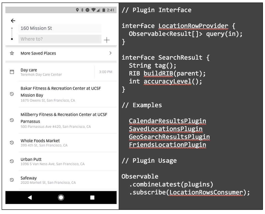Image resolution: width=265 pixels, height=214 pixels.
Task: Click the battery status bar icon
Action: click(104, 10)
